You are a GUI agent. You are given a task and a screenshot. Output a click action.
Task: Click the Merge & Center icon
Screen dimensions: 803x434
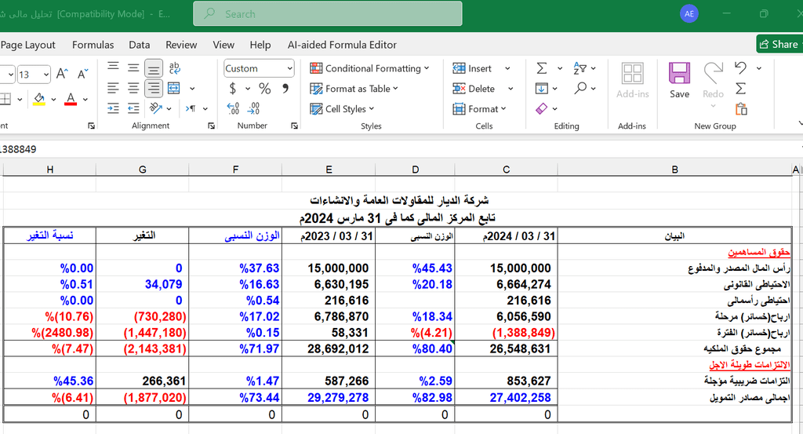click(x=174, y=88)
